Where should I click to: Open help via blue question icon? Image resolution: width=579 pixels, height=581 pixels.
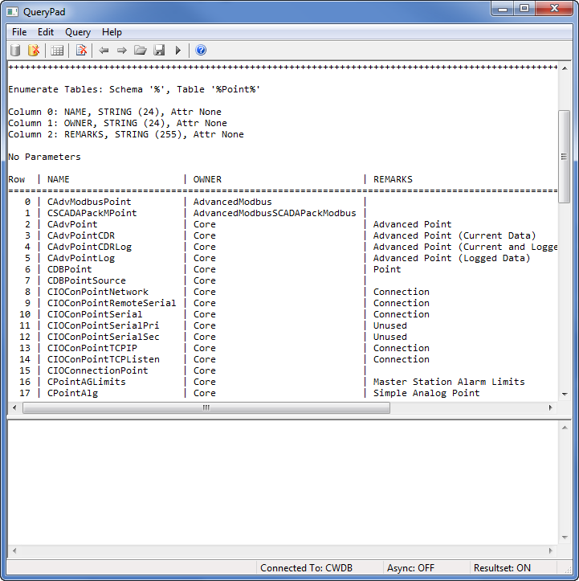click(201, 51)
